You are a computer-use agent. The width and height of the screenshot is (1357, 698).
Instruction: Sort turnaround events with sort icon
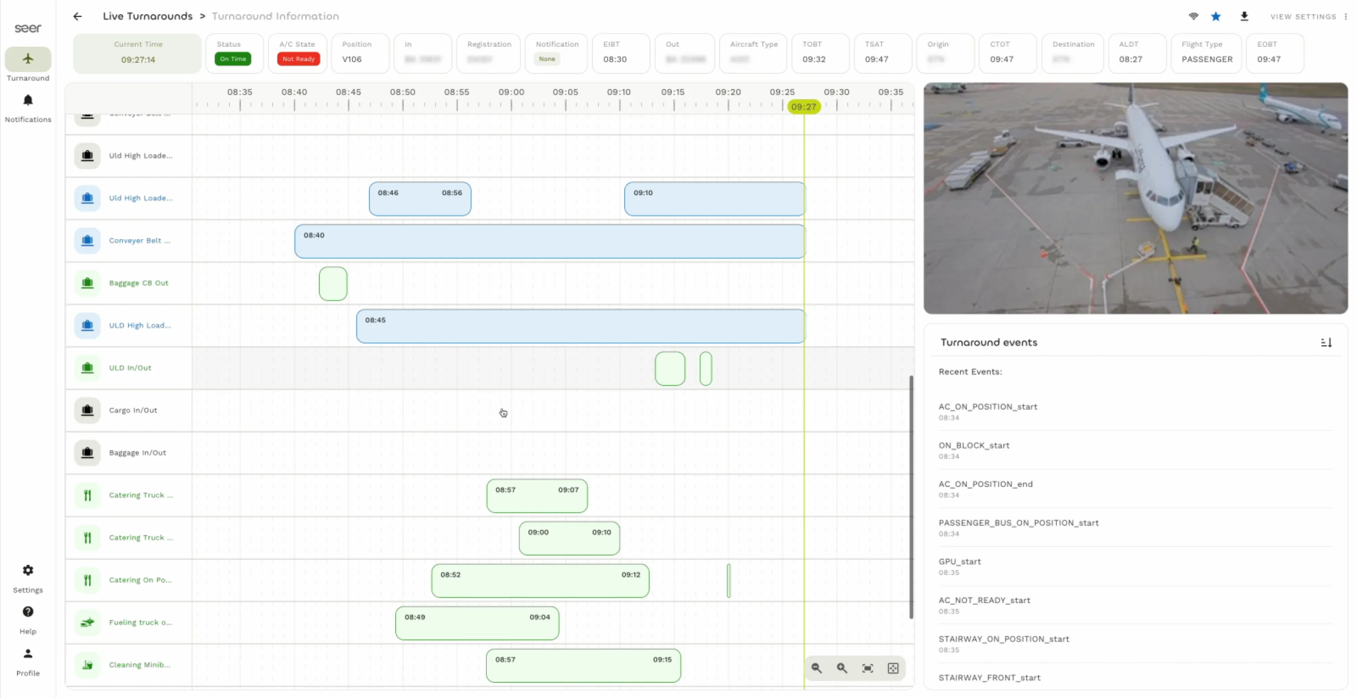pos(1326,343)
